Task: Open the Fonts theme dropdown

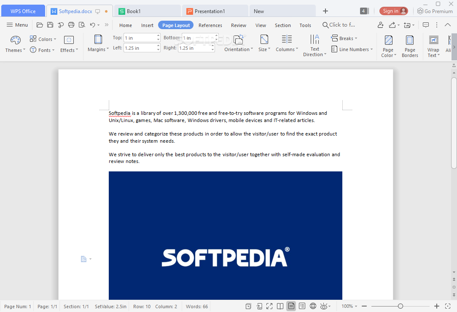Action: click(42, 50)
